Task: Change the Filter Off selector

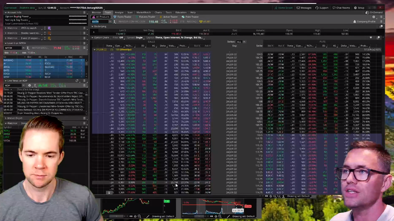Action: (x=121, y=37)
